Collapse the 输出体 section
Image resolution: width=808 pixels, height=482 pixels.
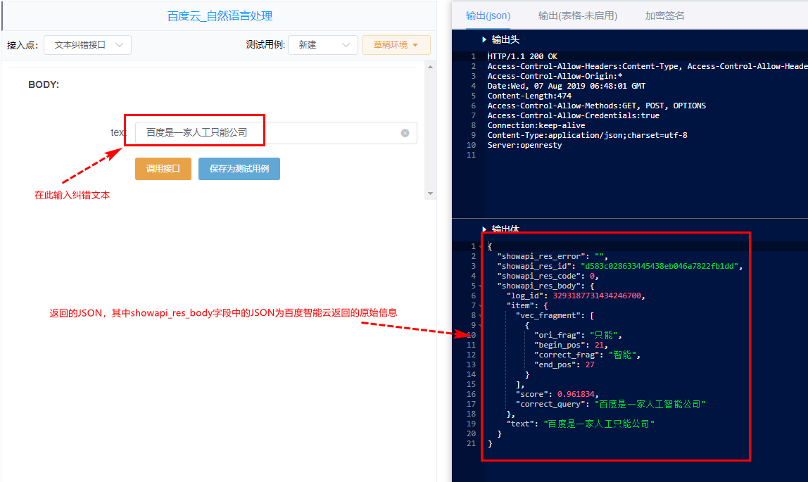click(484, 229)
